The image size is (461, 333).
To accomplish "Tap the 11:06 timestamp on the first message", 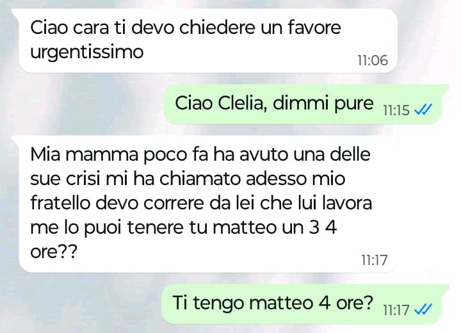I will [373, 60].
